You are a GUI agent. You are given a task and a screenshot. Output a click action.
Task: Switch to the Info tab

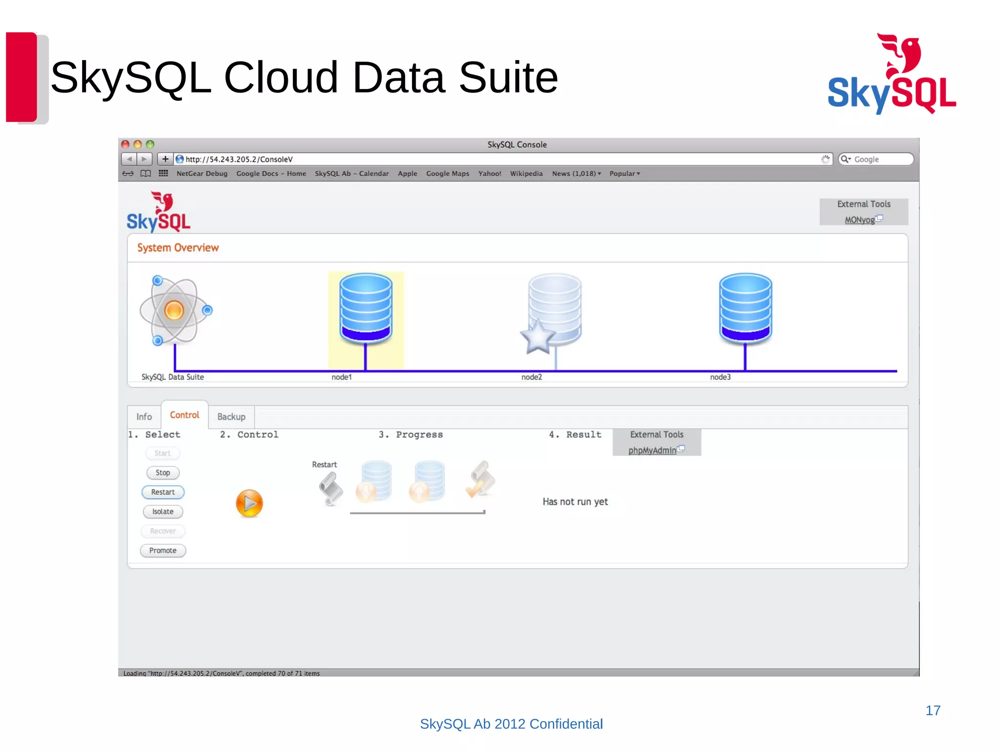[x=144, y=417]
